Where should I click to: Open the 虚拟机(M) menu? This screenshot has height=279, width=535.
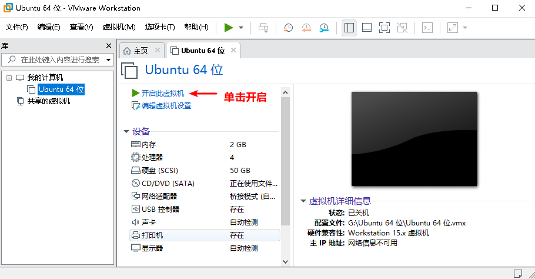click(119, 27)
